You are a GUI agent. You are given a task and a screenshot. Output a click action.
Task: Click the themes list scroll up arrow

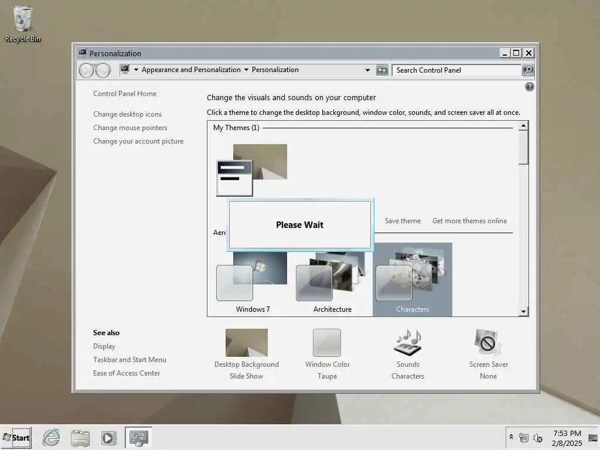click(523, 125)
